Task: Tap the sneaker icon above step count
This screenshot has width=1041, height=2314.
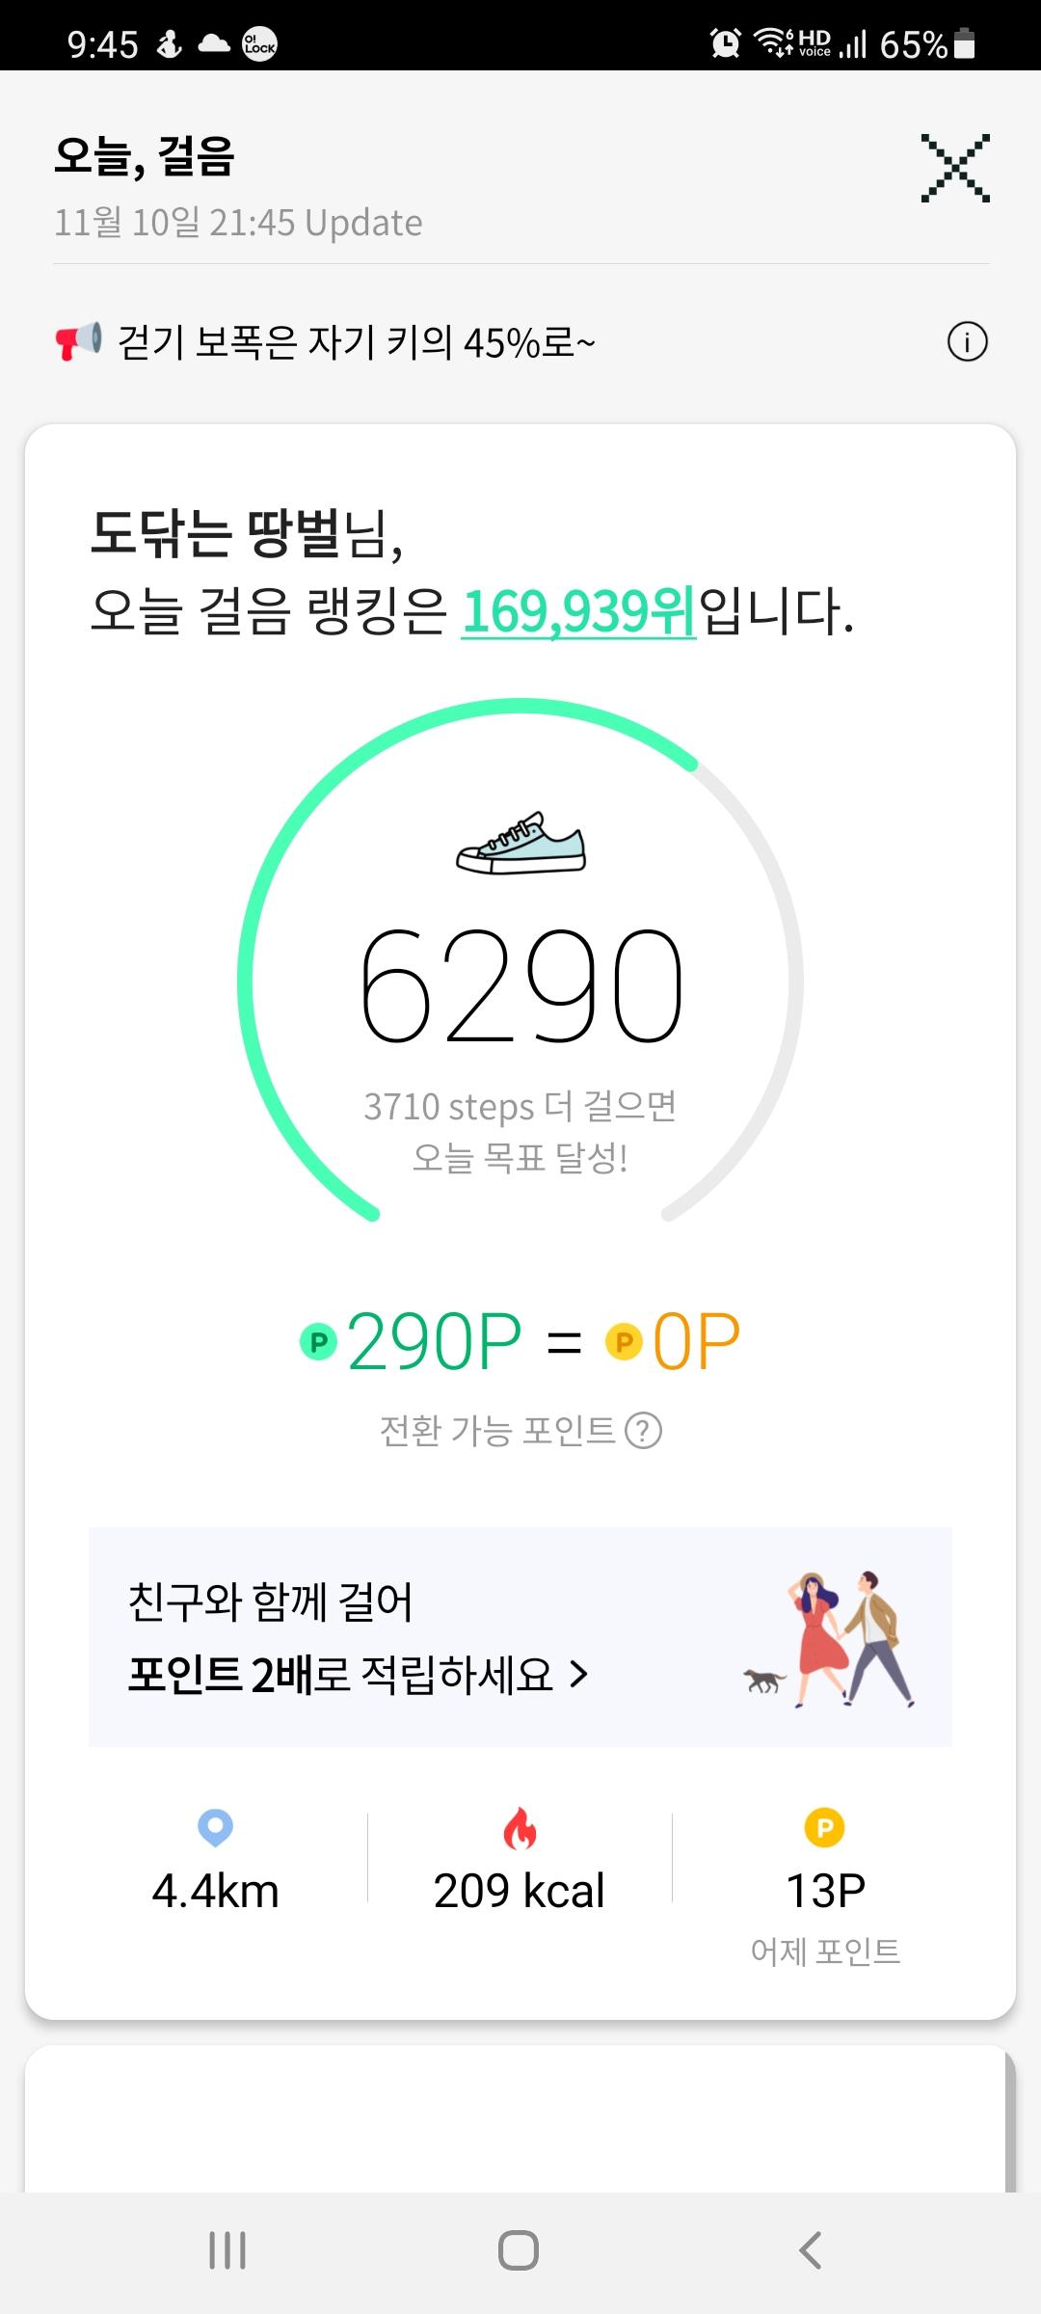Action: point(520,844)
